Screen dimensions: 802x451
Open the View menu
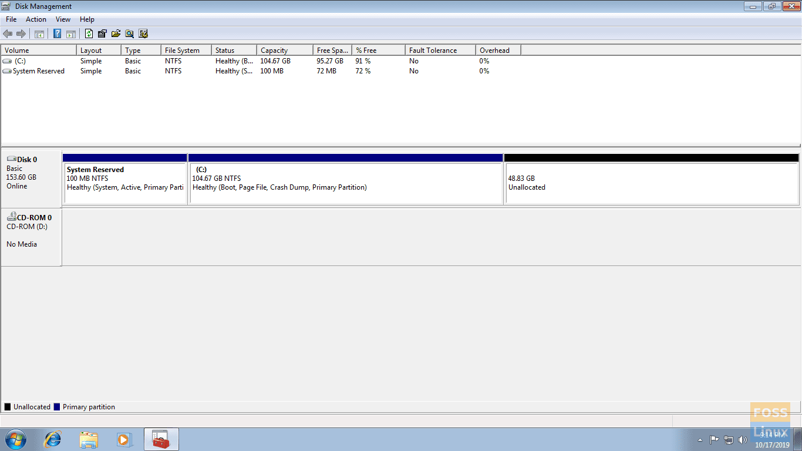63,19
